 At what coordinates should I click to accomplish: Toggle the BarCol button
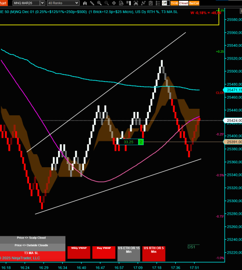[x=194, y=3]
